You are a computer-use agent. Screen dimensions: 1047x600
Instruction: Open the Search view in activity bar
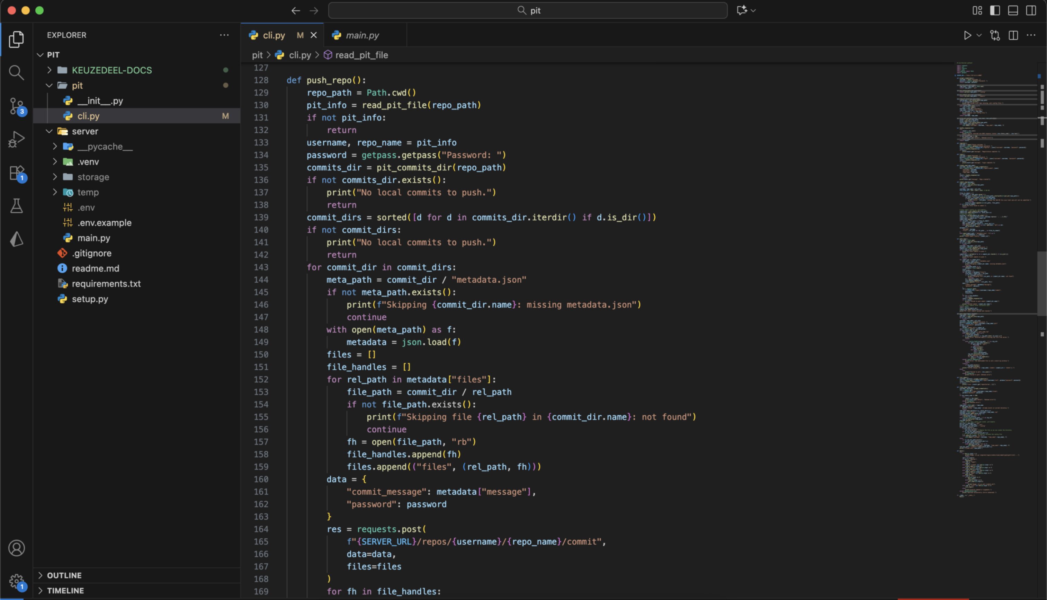coord(17,72)
